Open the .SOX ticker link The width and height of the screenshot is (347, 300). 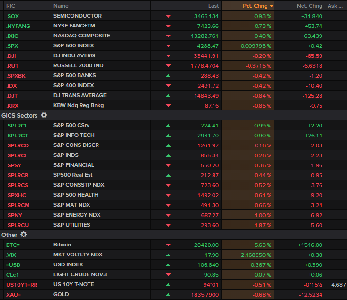pyautogui.click(x=13, y=16)
